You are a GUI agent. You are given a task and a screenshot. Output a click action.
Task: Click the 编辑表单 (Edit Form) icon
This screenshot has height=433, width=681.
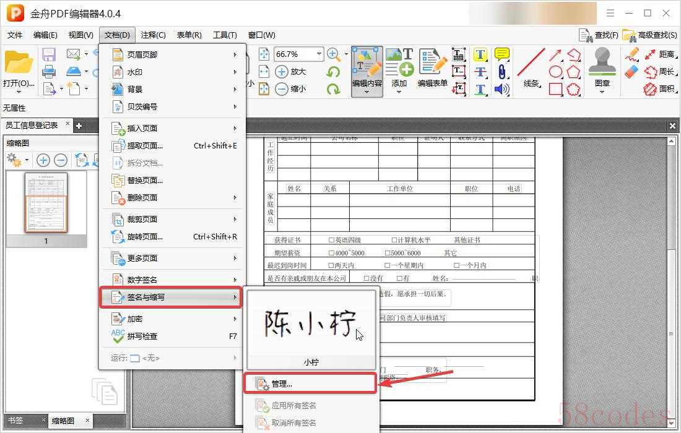pos(432,69)
